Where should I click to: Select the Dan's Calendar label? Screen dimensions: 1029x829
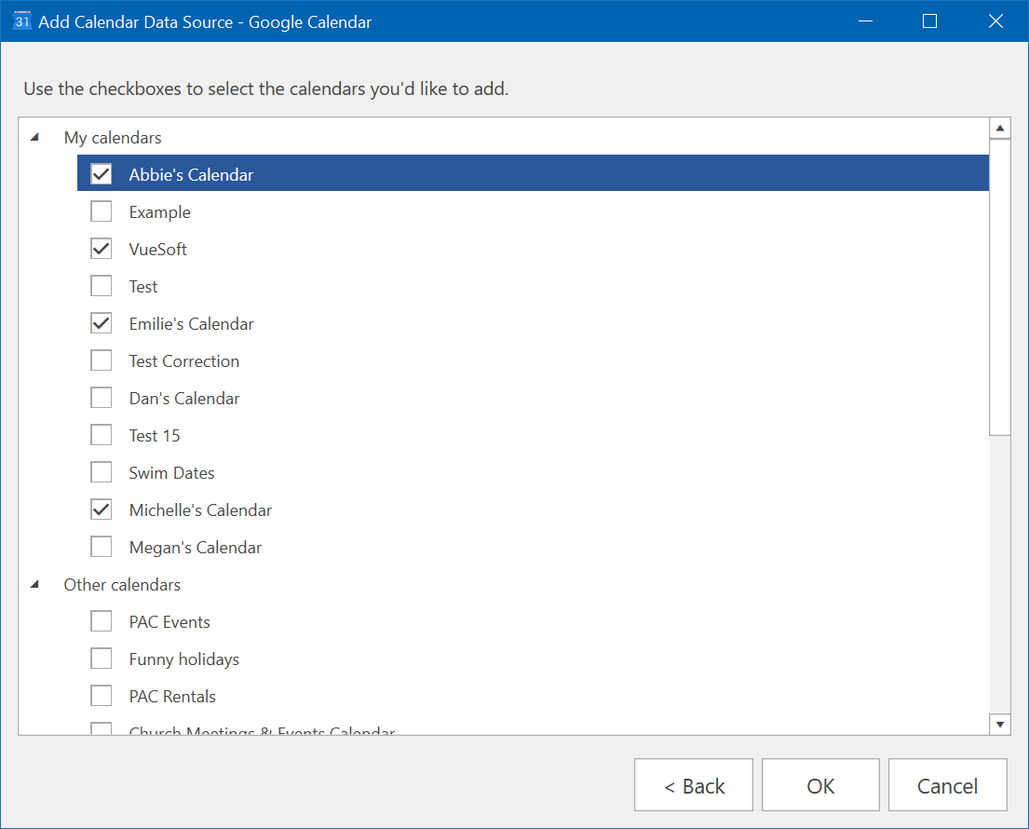pos(184,399)
